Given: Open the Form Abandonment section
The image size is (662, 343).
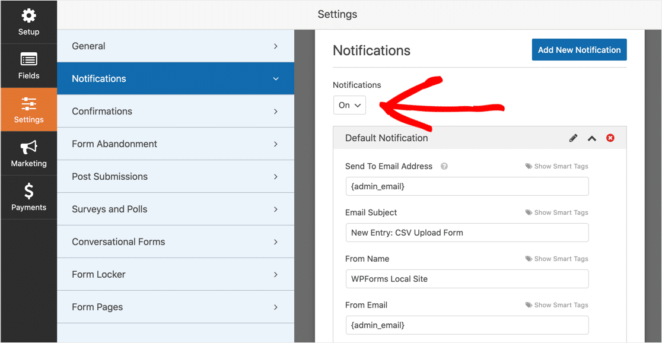Looking at the screenshot, I should coord(176,144).
